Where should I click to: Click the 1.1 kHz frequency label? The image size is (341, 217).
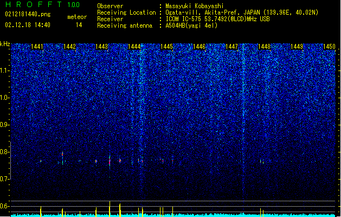[4, 71]
